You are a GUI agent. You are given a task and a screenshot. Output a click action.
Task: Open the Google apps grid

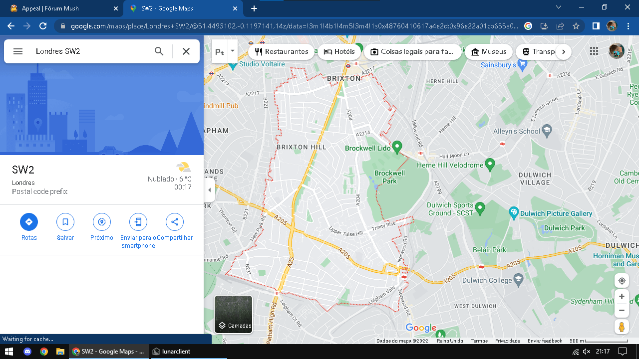pyautogui.click(x=594, y=51)
